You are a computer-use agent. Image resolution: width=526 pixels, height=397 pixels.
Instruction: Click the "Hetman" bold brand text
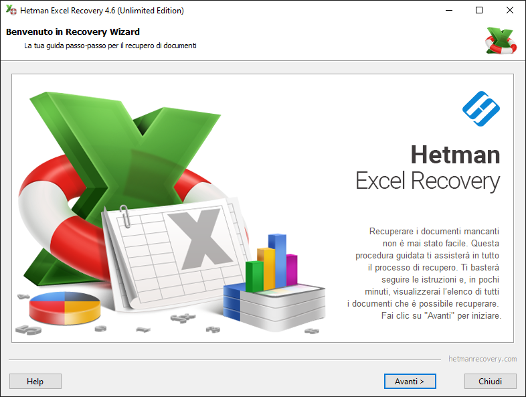tap(455, 155)
